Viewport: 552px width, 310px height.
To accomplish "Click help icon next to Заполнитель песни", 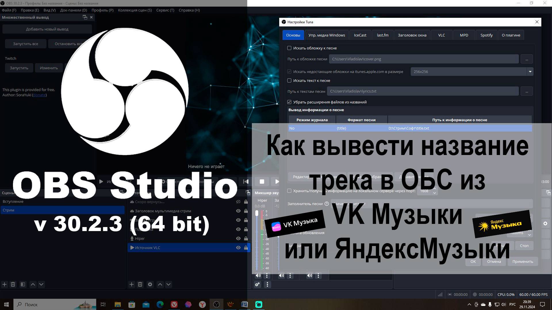I will [327, 204].
